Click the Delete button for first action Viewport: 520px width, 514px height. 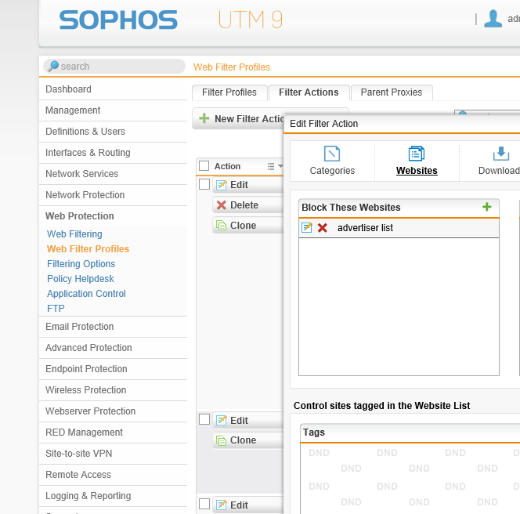click(x=244, y=205)
